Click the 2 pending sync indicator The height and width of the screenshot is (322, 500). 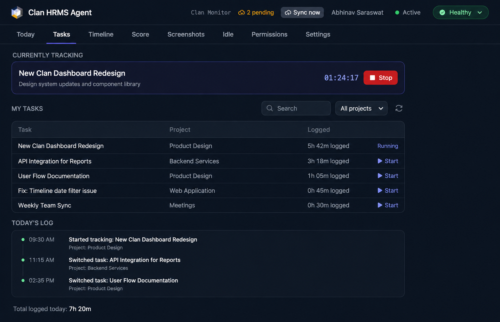pyautogui.click(x=256, y=12)
